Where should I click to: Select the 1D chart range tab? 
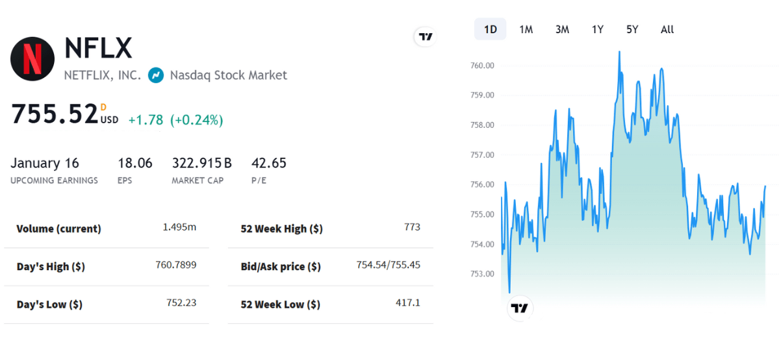(x=491, y=29)
